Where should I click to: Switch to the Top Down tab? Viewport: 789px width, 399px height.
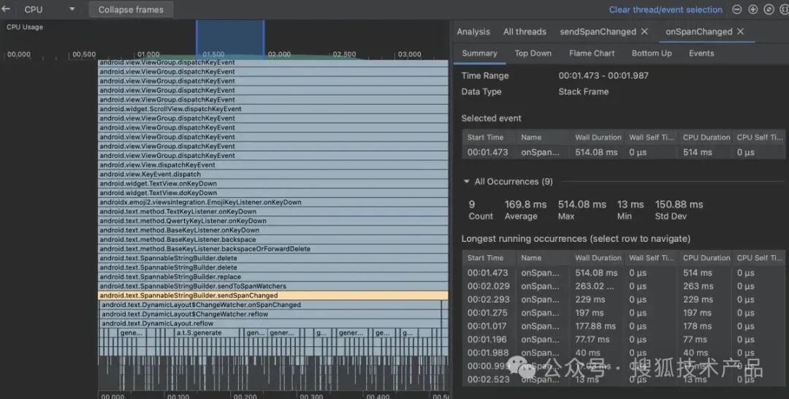coord(533,53)
